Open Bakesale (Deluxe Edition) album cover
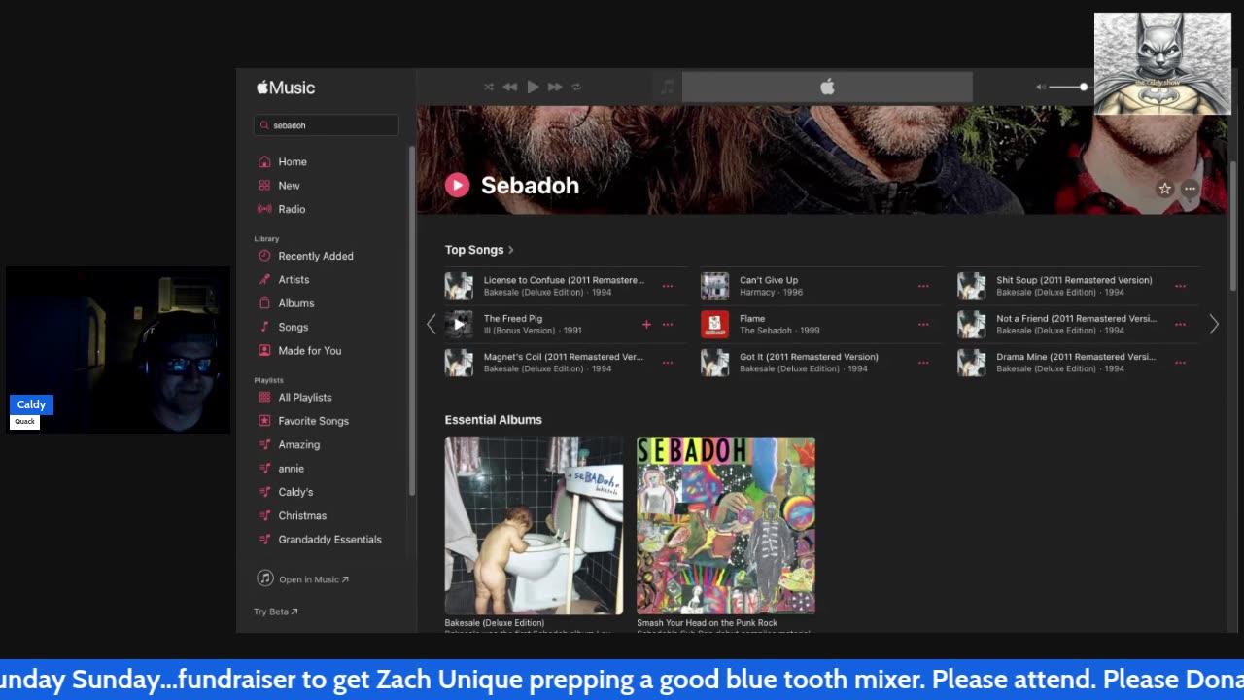The width and height of the screenshot is (1244, 700). 534,525
